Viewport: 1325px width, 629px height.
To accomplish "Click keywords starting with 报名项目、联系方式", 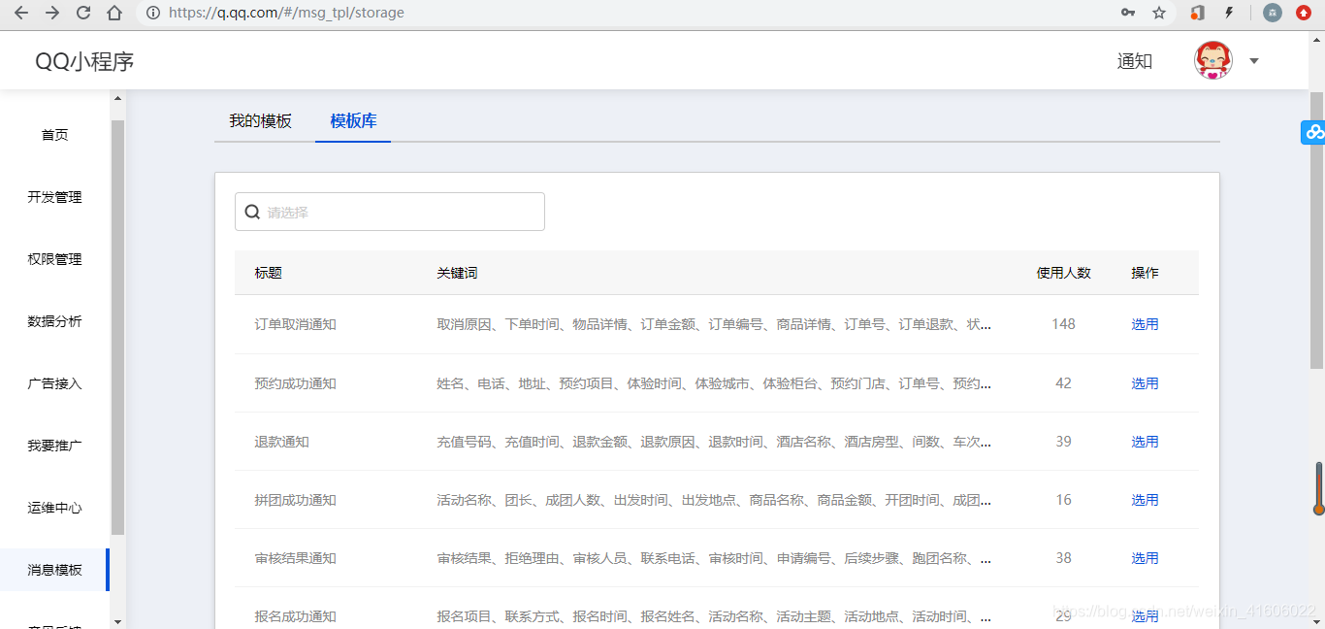I will click(714, 616).
